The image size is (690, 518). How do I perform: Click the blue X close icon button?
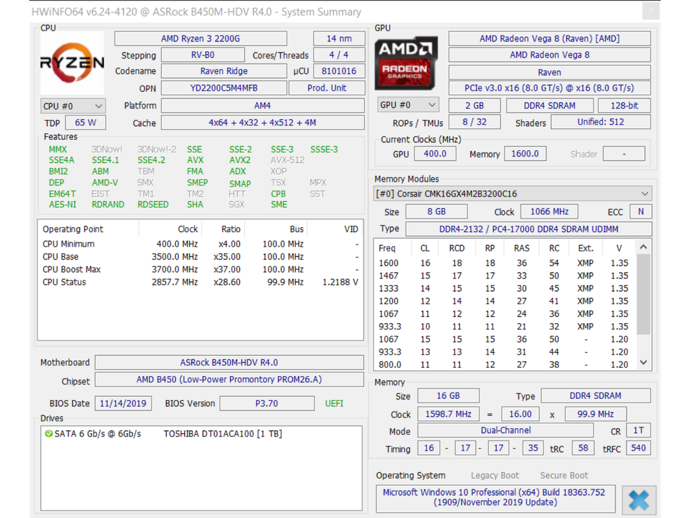(639, 501)
